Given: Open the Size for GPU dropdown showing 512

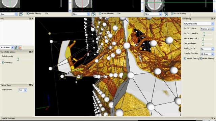Looking at the screenshot, I should coord(23,90).
